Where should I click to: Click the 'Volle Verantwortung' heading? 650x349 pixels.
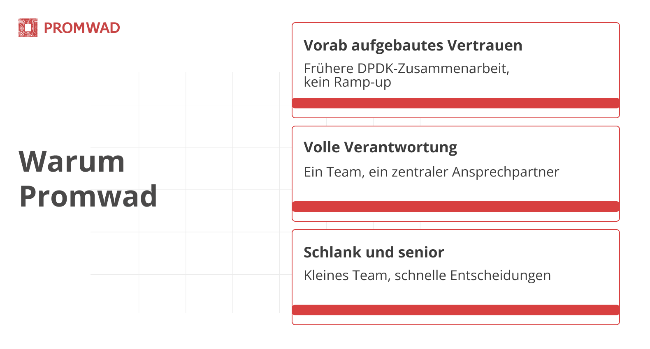[381, 147]
